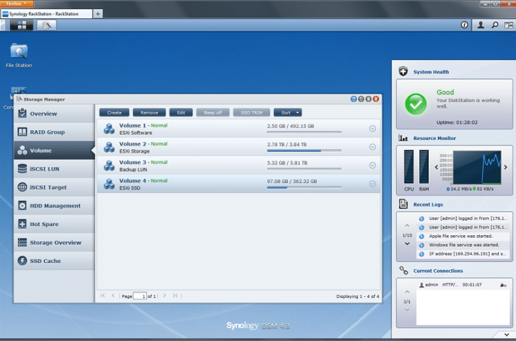
Task: Select the admin HTTP connection row
Action: (x=462, y=285)
